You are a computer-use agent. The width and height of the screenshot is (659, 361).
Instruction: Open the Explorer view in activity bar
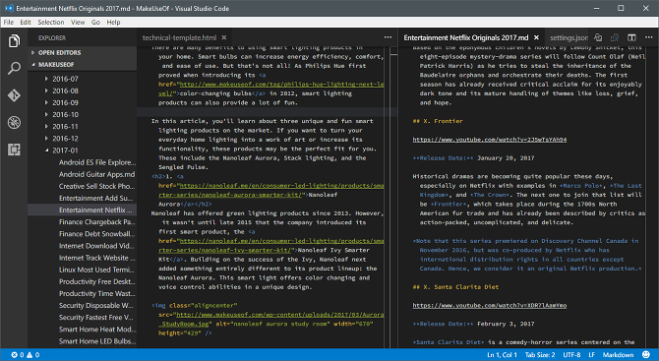pyautogui.click(x=14, y=41)
